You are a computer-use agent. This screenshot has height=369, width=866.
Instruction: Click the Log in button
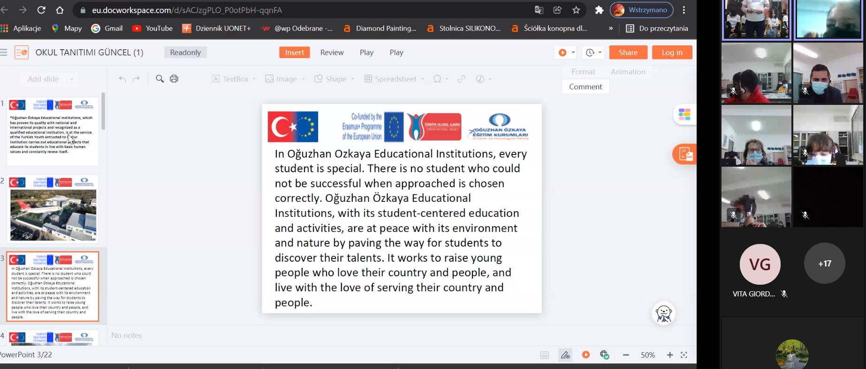[672, 52]
